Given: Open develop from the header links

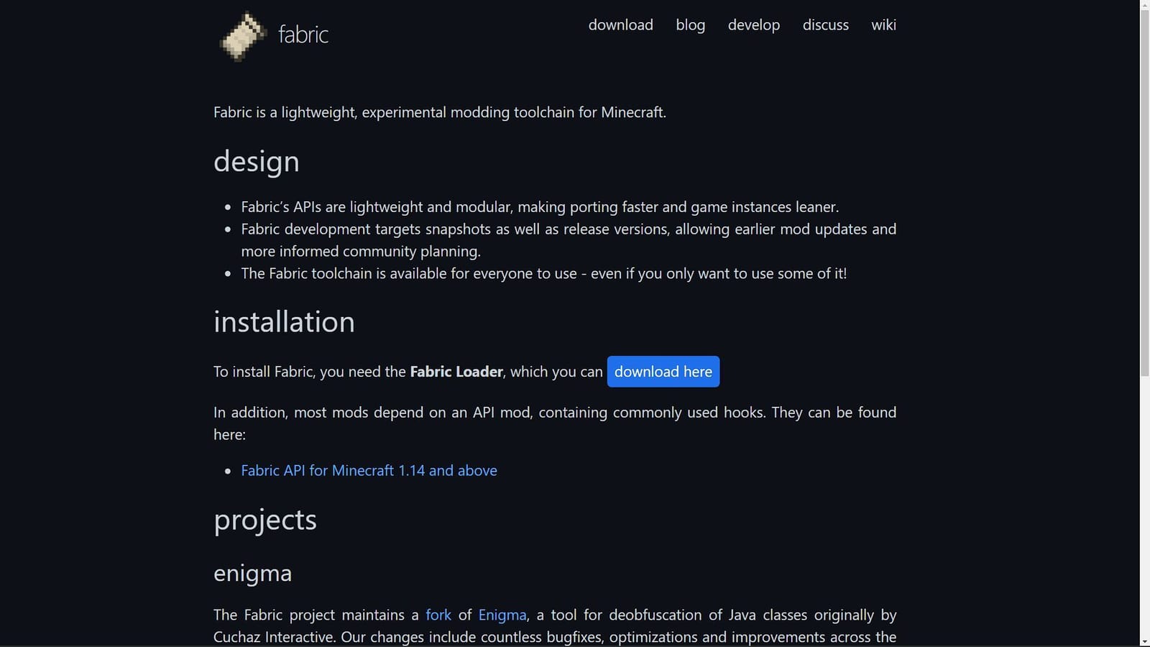Looking at the screenshot, I should point(753,24).
